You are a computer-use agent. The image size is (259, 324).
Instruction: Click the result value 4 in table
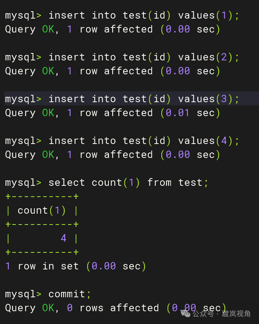[x=63, y=238]
